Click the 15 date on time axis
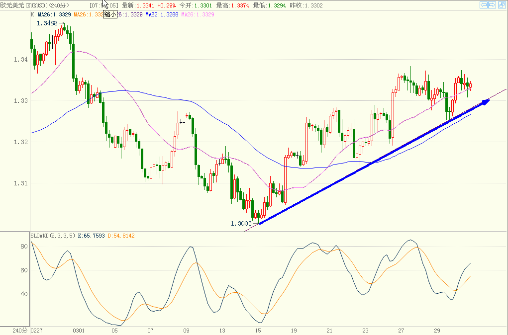The height and width of the screenshot is (335, 508). tap(258, 331)
